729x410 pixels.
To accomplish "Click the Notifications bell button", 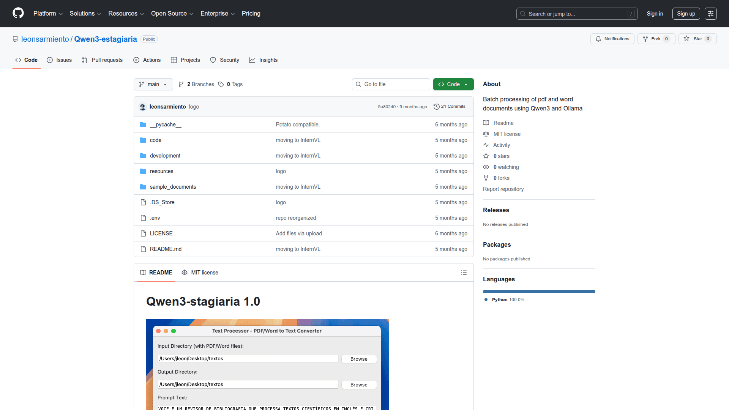I will (612, 39).
